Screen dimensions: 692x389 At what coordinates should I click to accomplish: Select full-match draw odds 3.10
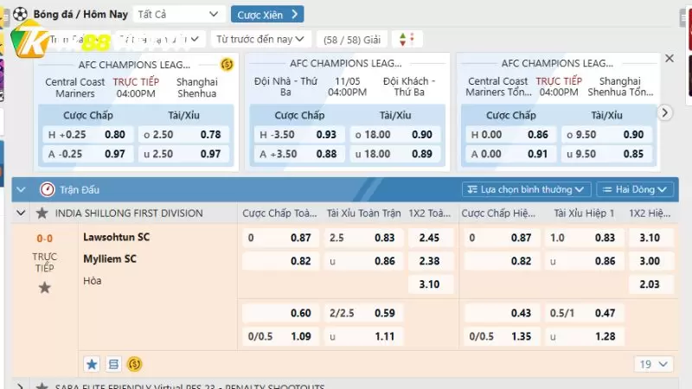pos(431,284)
